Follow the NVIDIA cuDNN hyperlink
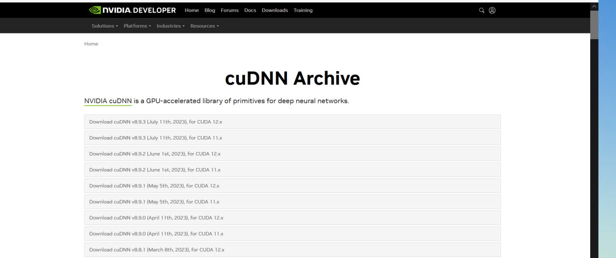Screen dimensions: 616x258 click(108, 101)
